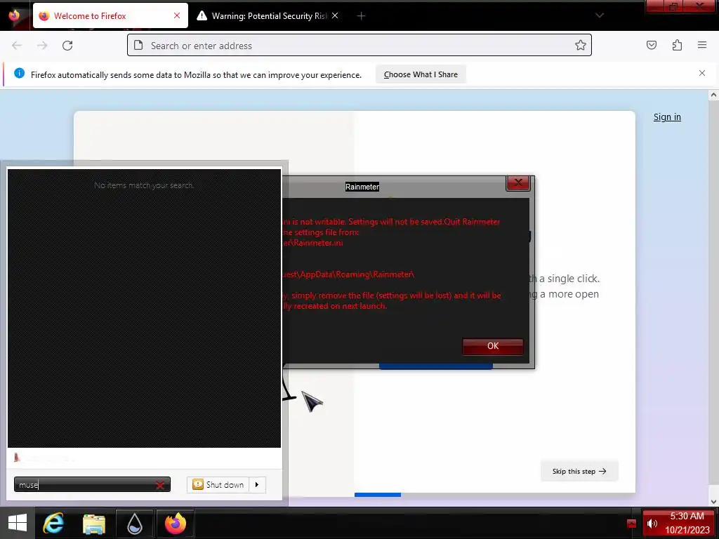
Task: Reload the current page
Action: 67,46
